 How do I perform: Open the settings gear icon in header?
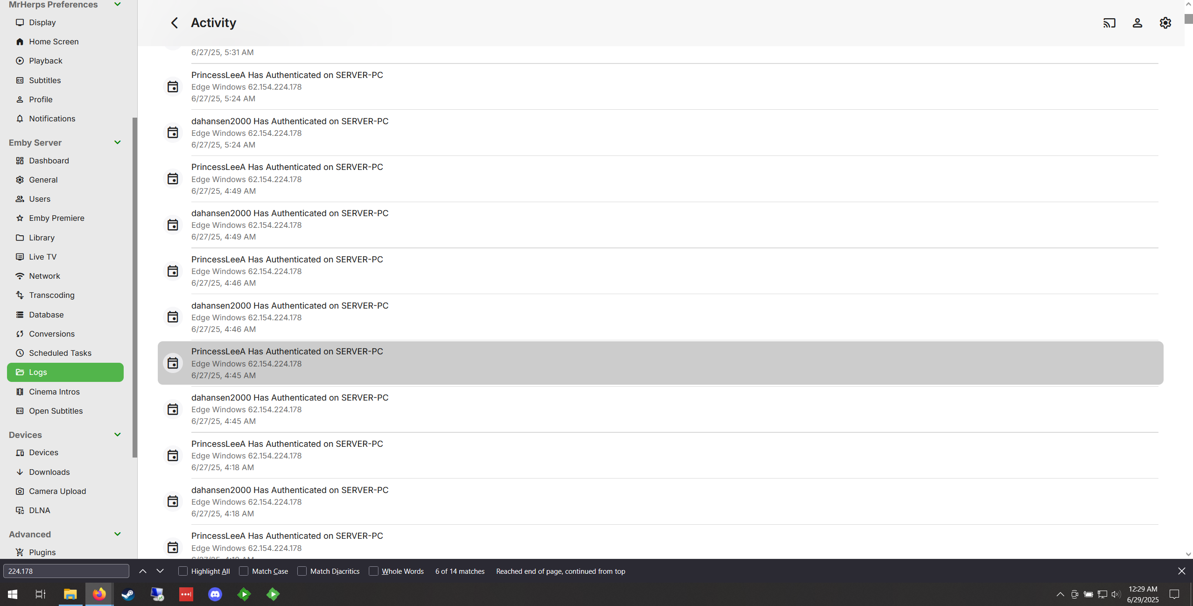(x=1165, y=23)
